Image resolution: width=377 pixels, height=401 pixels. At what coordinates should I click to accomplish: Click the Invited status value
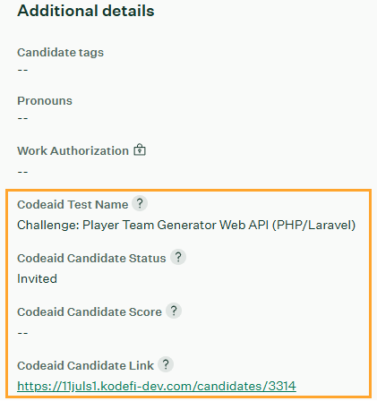click(x=37, y=278)
